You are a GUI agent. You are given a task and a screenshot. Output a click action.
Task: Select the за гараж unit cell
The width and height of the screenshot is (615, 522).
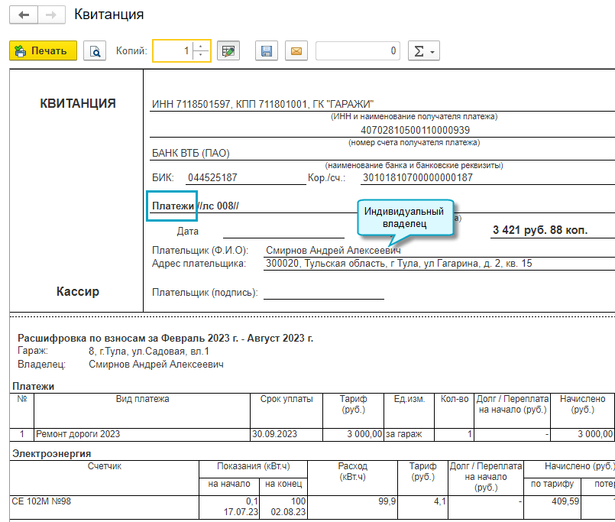pyautogui.click(x=409, y=434)
